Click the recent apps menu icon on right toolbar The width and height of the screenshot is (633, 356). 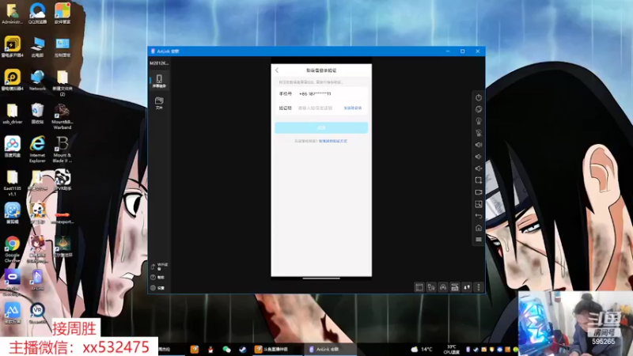click(x=479, y=240)
